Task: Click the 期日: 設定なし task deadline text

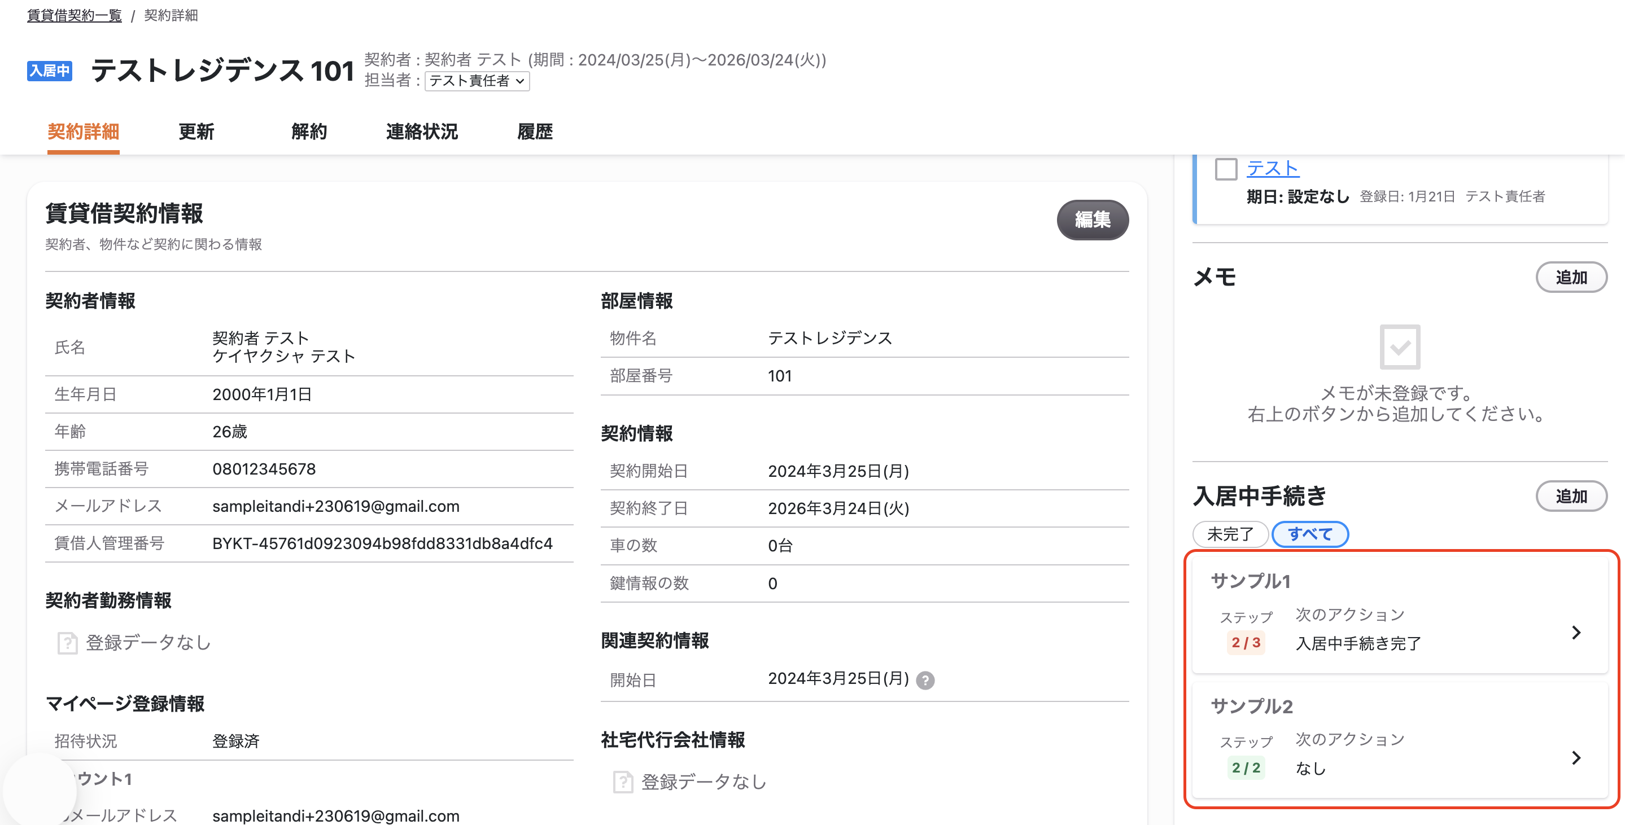Action: click(x=1298, y=196)
